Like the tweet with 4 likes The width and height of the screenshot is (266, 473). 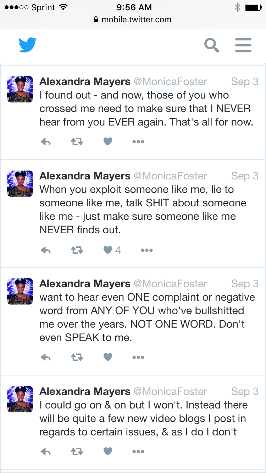pyautogui.click(x=108, y=250)
